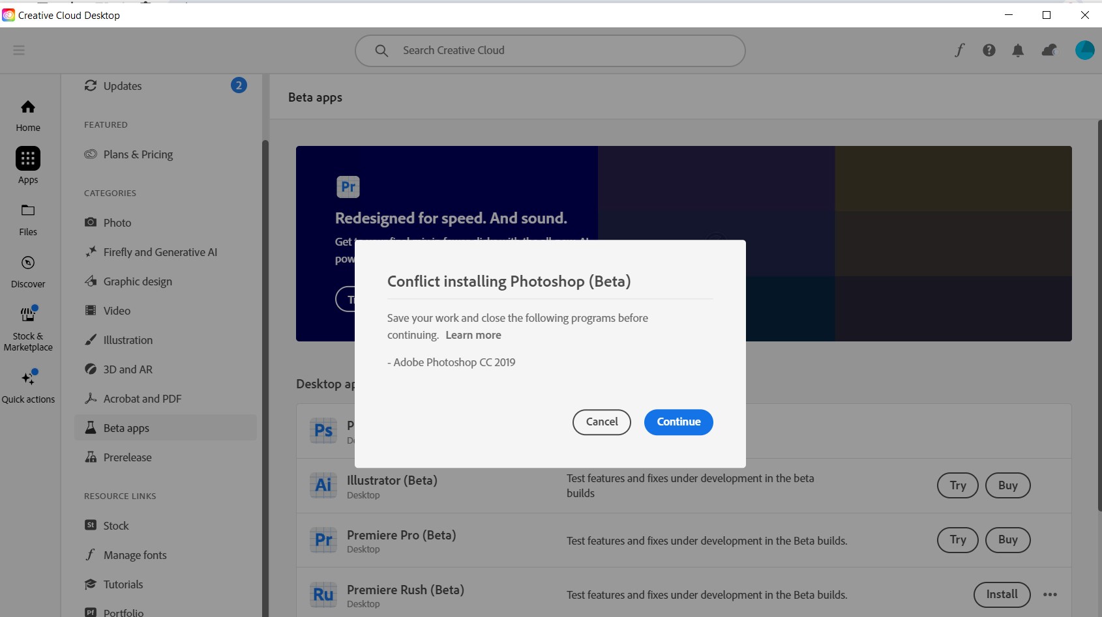
Task: Show notifications with the bell icon
Action: 1018,50
